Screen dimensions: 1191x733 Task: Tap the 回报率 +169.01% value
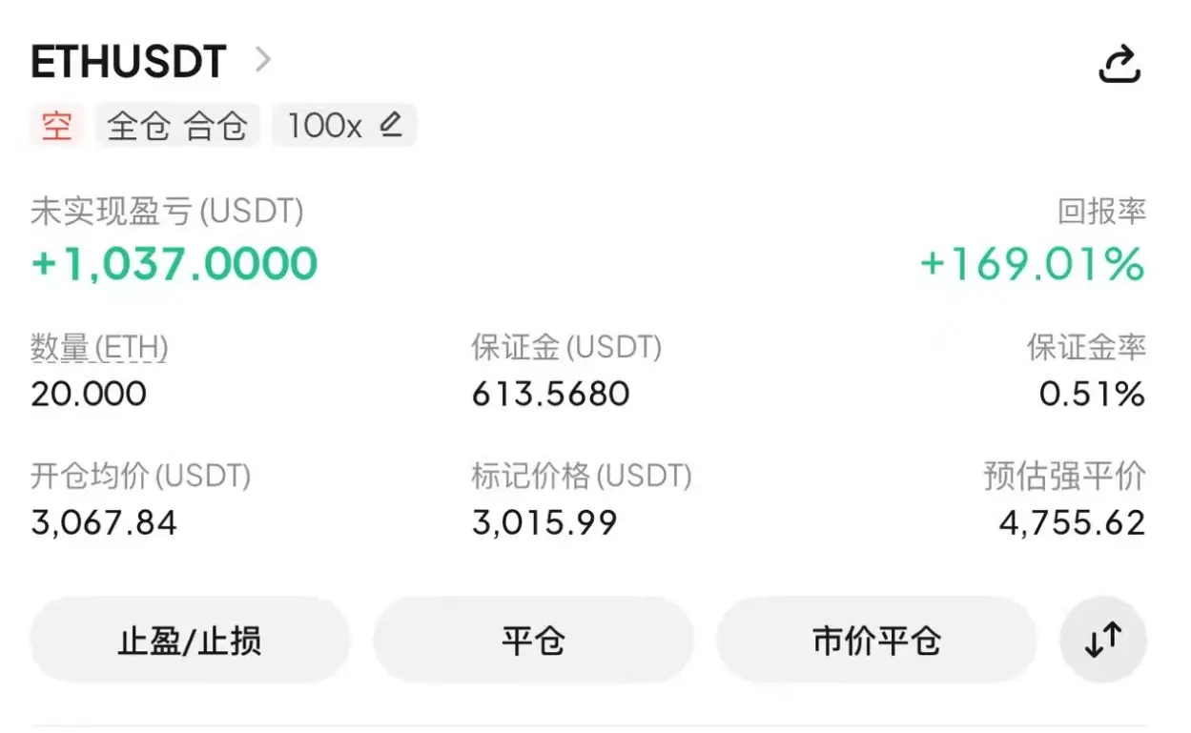(1032, 264)
